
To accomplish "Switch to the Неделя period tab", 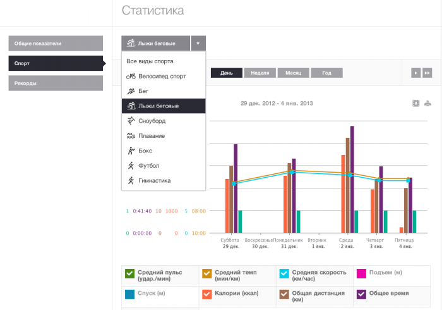I will [260, 73].
